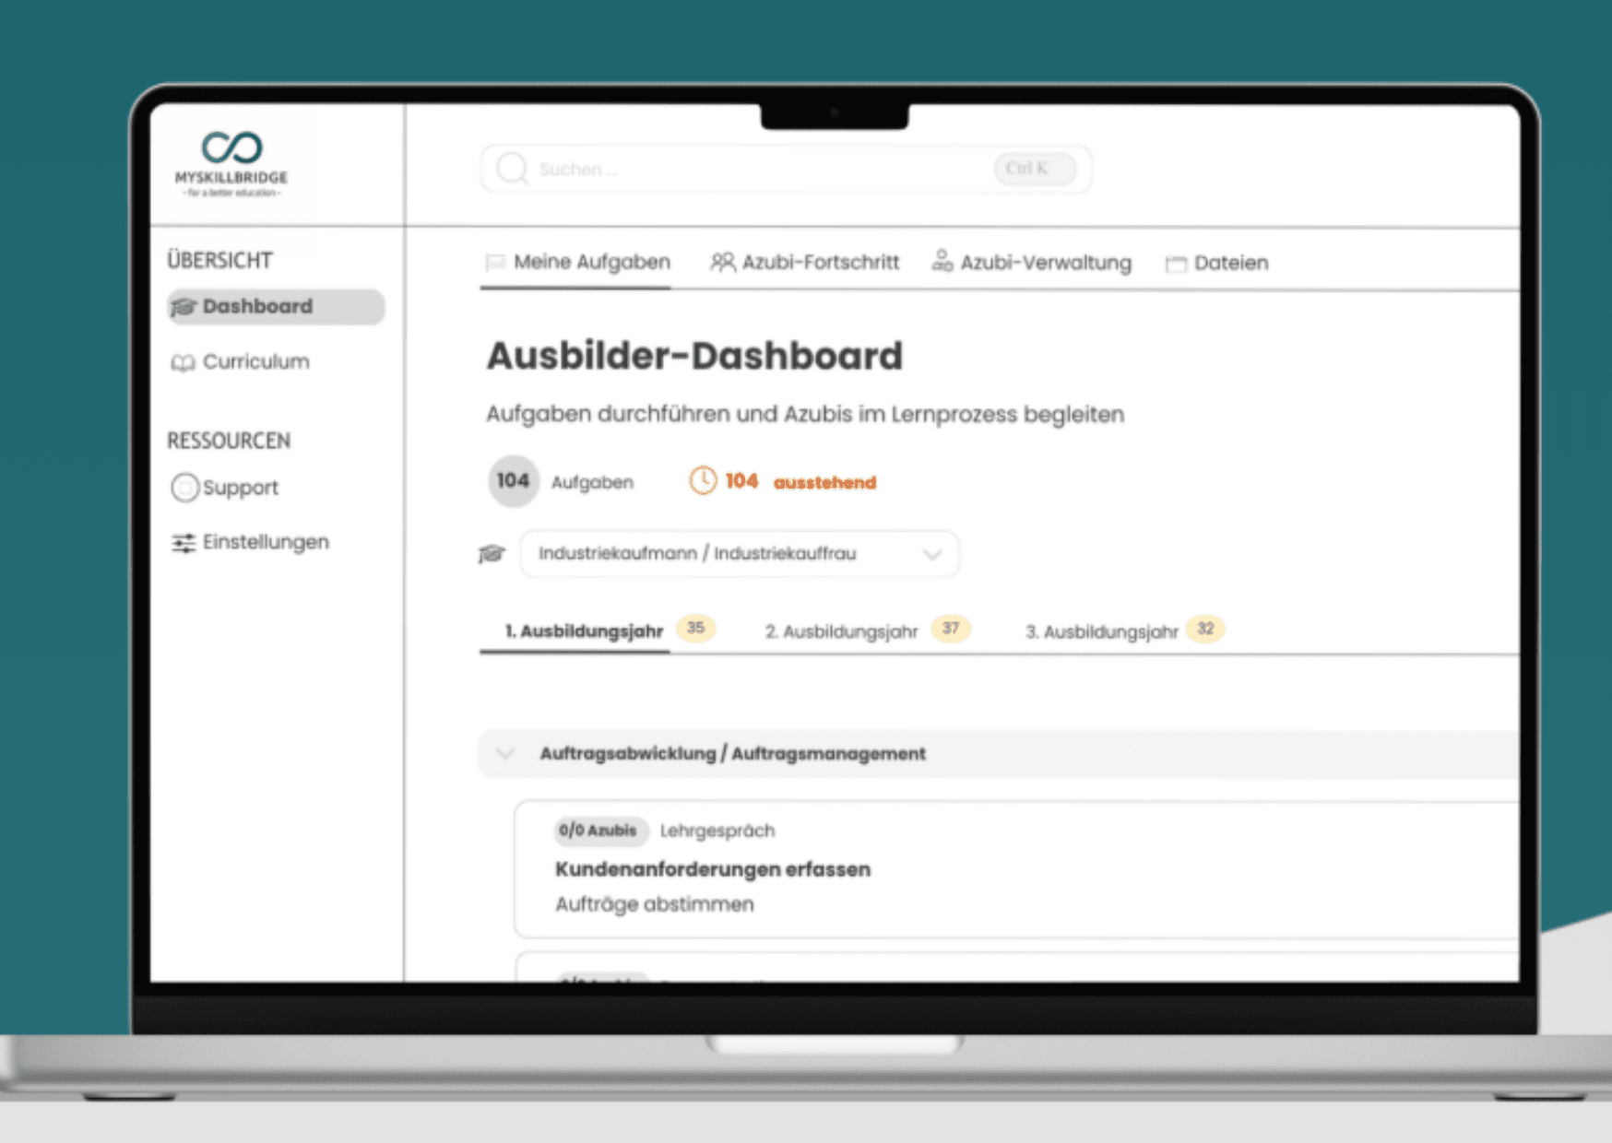Switch to the Azubi-Verwaltung tab

tap(1031, 263)
